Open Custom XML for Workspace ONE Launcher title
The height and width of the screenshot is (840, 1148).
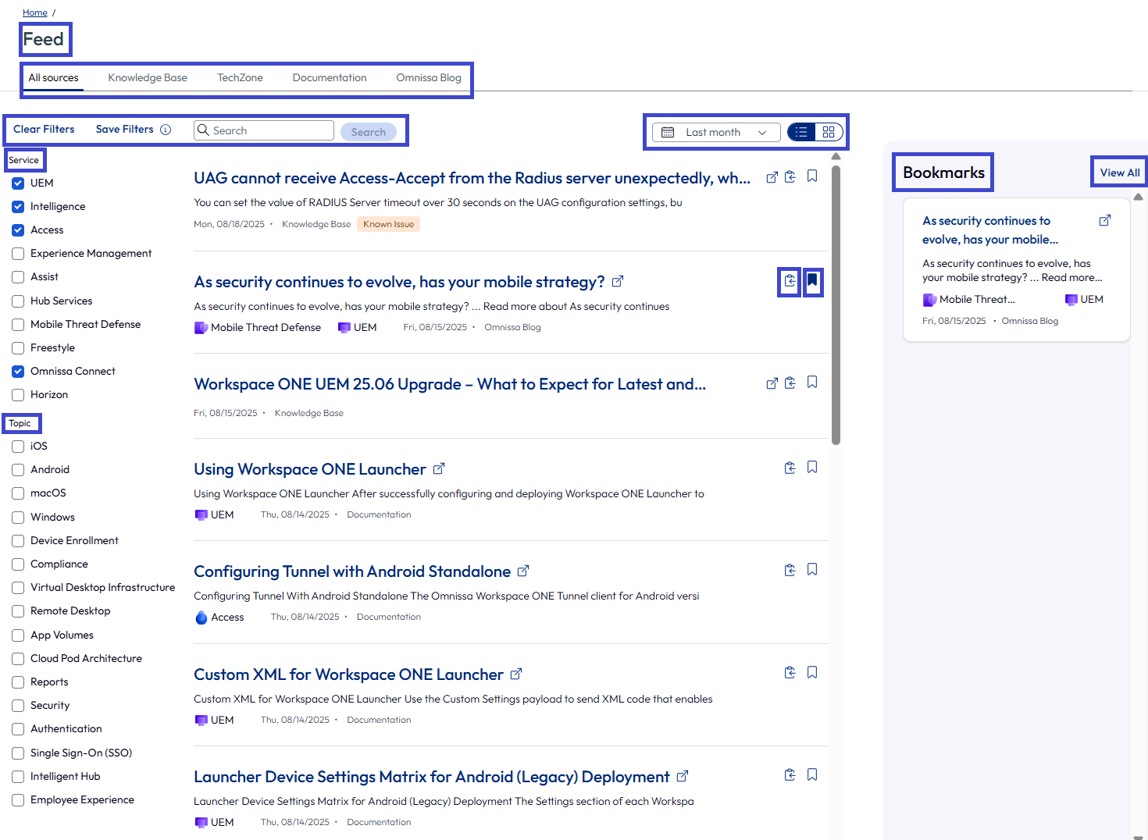(348, 674)
